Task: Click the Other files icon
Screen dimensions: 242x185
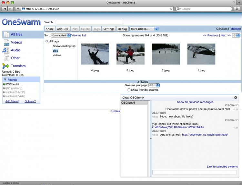Action: 6,58
